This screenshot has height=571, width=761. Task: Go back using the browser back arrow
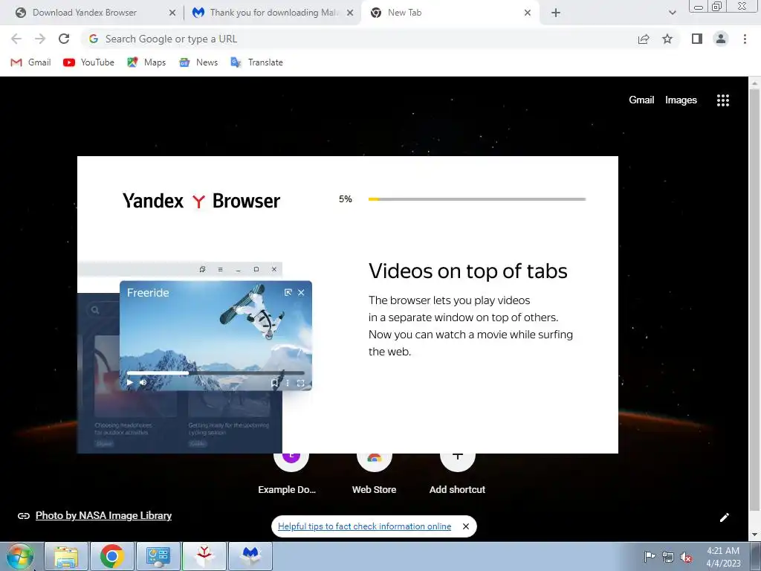(16, 39)
